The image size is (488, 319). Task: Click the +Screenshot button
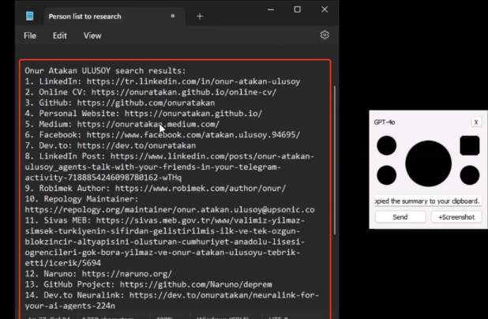[456, 217]
